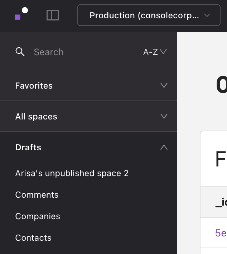The height and width of the screenshot is (254, 227).
Task: Click the Favorites section label
Action: [34, 86]
